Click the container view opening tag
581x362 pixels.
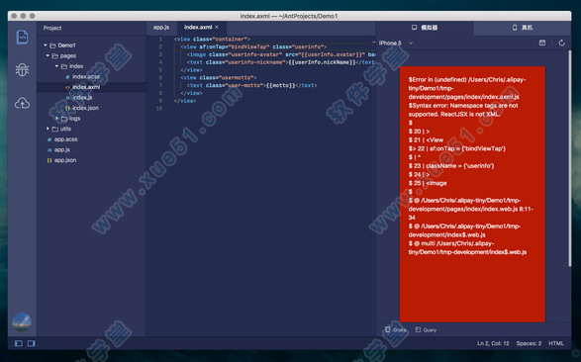point(212,39)
